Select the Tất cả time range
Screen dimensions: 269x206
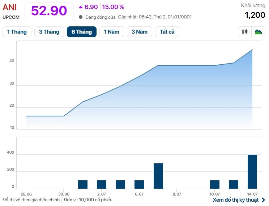pyautogui.click(x=167, y=32)
